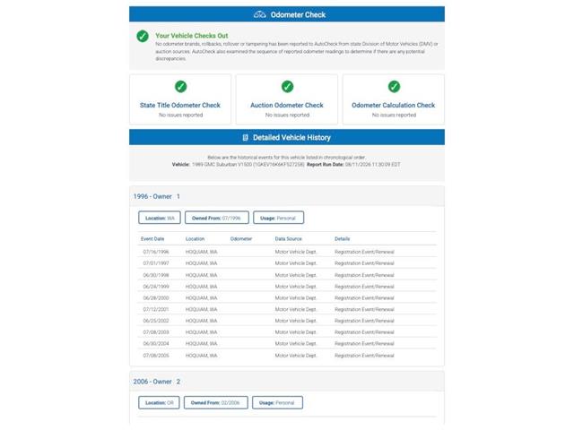Click HOQUIAM, WA in the 07/16/1996 row
This screenshot has width=574, height=430.
pos(201,252)
